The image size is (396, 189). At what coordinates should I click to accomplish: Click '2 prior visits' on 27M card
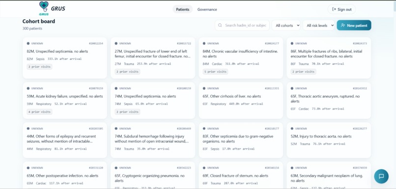point(127,72)
